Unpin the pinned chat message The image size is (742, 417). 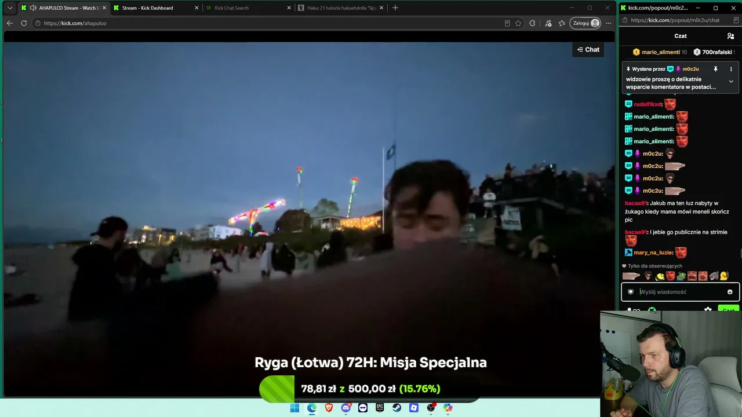click(715, 69)
